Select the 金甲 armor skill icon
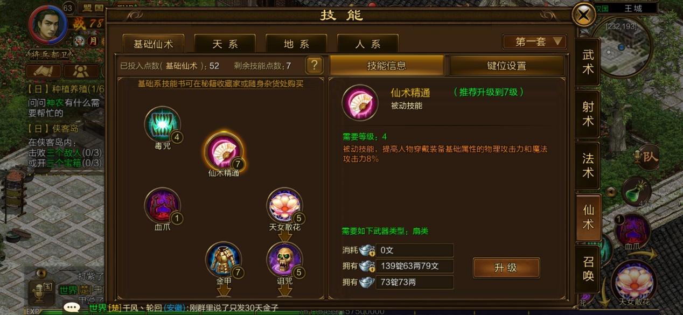Viewport: 683px width, 315px height. tap(224, 260)
